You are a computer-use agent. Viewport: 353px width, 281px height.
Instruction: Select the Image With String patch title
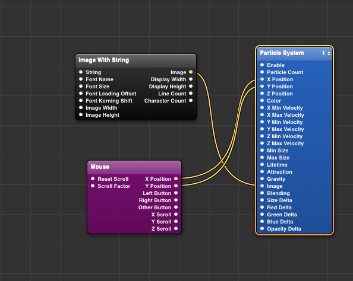104,60
